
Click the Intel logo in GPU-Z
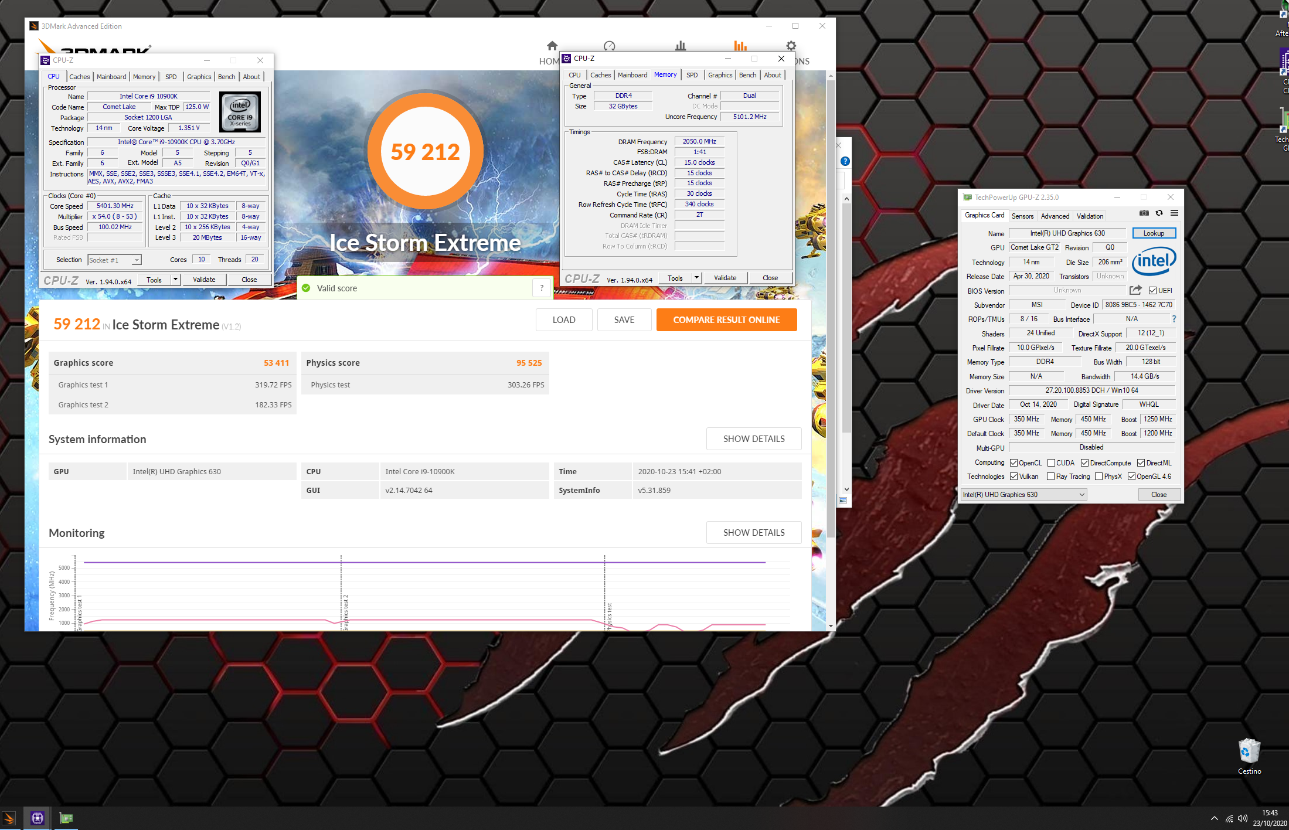[x=1154, y=261]
